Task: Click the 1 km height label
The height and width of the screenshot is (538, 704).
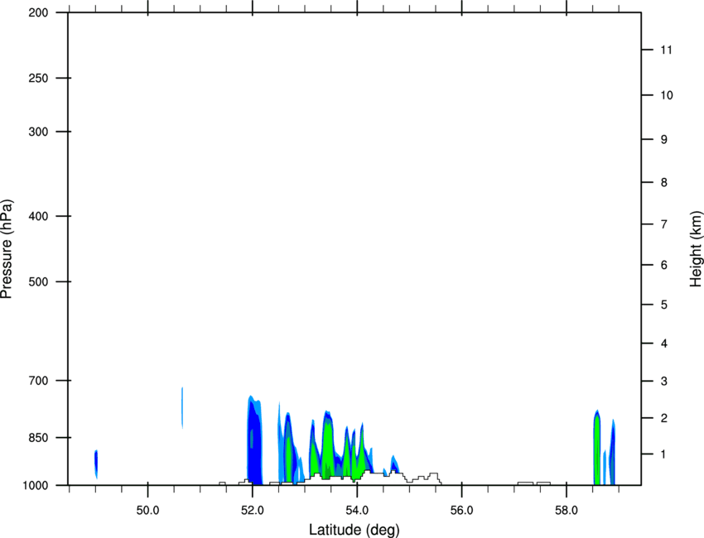Action: point(664,454)
